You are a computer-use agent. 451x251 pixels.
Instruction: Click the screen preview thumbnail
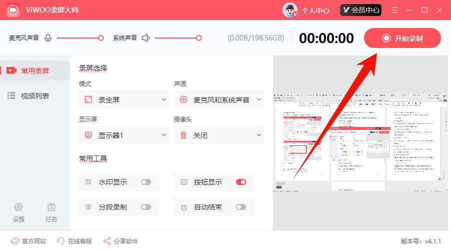[x=360, y=143]
